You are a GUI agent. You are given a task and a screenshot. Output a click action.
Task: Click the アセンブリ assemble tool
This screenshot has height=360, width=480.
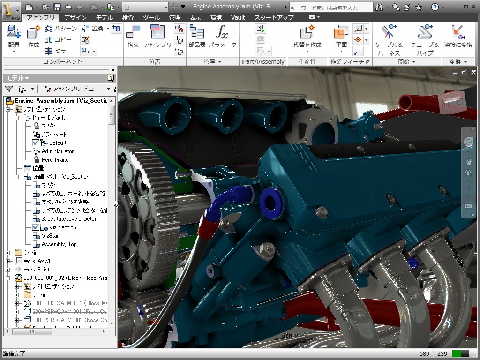point(157,36)
